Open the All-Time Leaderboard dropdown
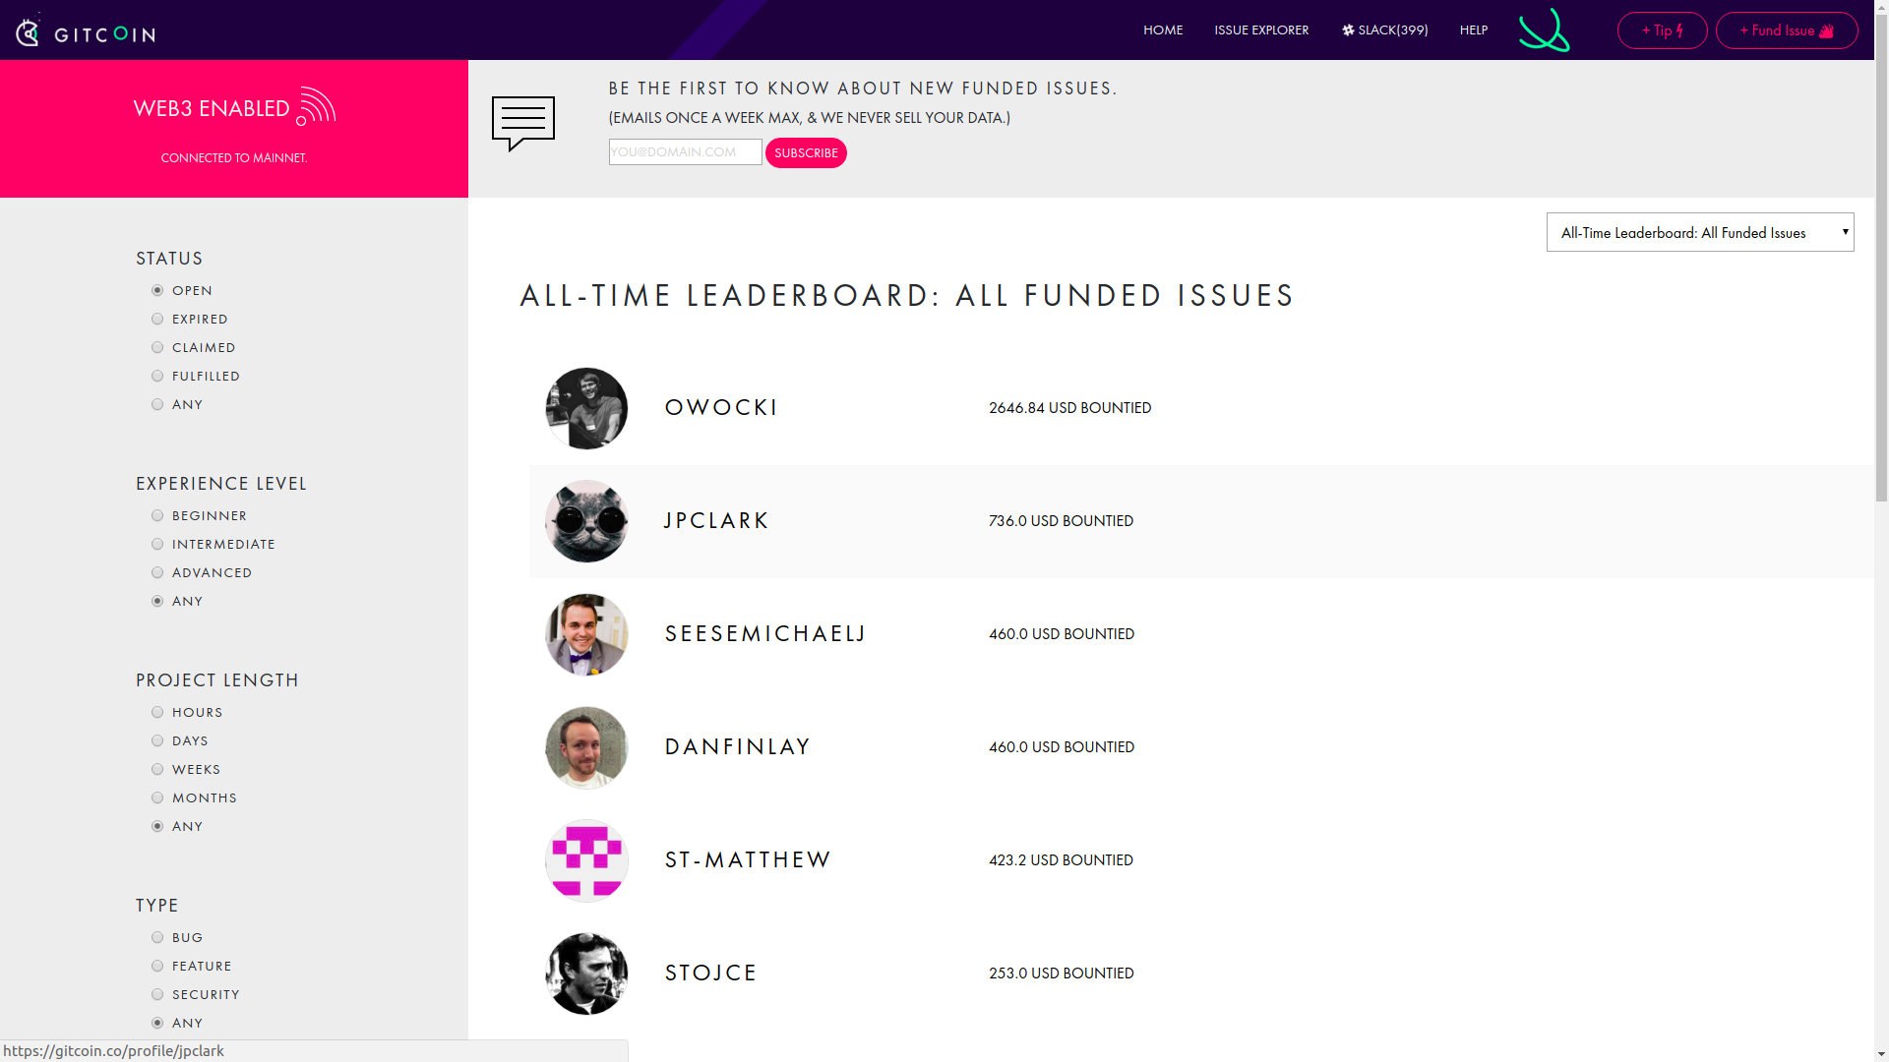The image size is (1889, 1062). (1699, 232)
